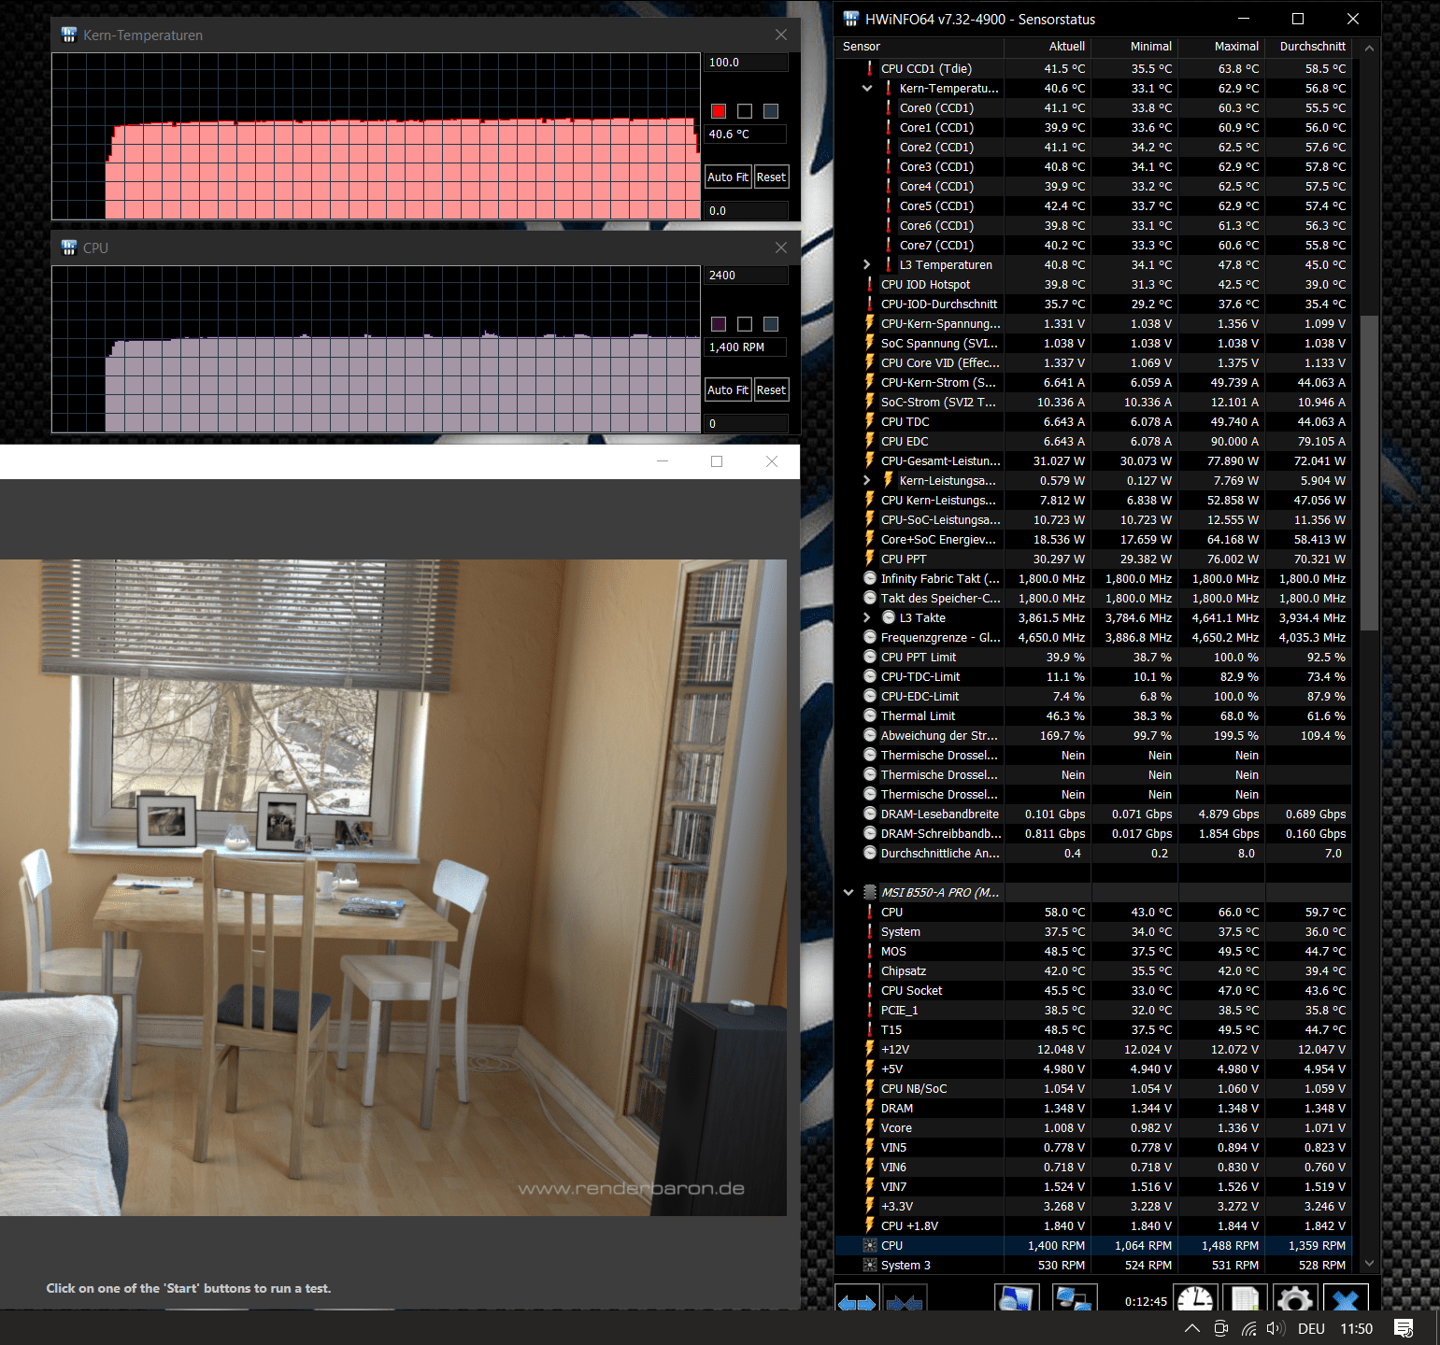Image resolution: width=1440 pixels, height=1345 pixels.
Task: Select Vcore sensor row
Action: click(1093, 1127)
